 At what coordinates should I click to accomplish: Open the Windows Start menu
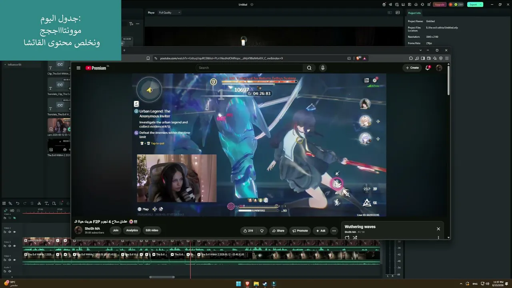coord(238,284)
